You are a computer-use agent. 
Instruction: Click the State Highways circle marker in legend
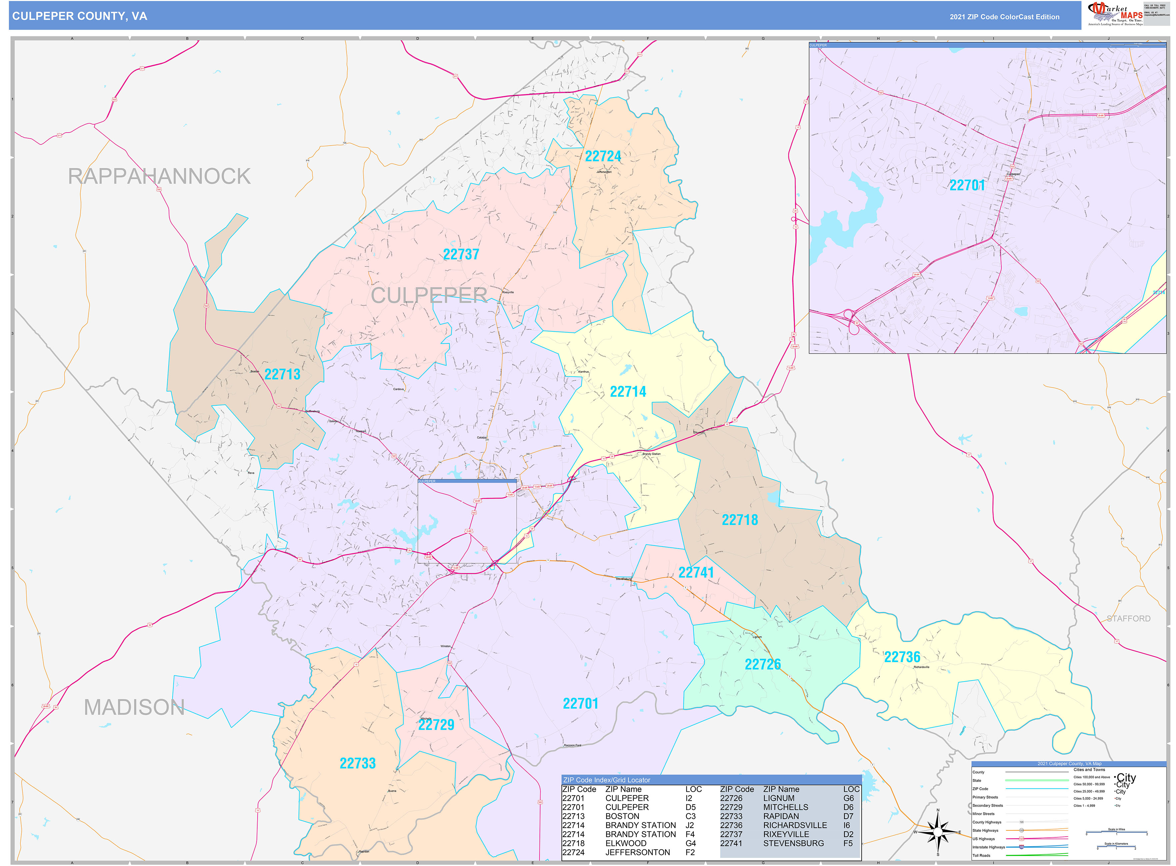click(1021, 830)
